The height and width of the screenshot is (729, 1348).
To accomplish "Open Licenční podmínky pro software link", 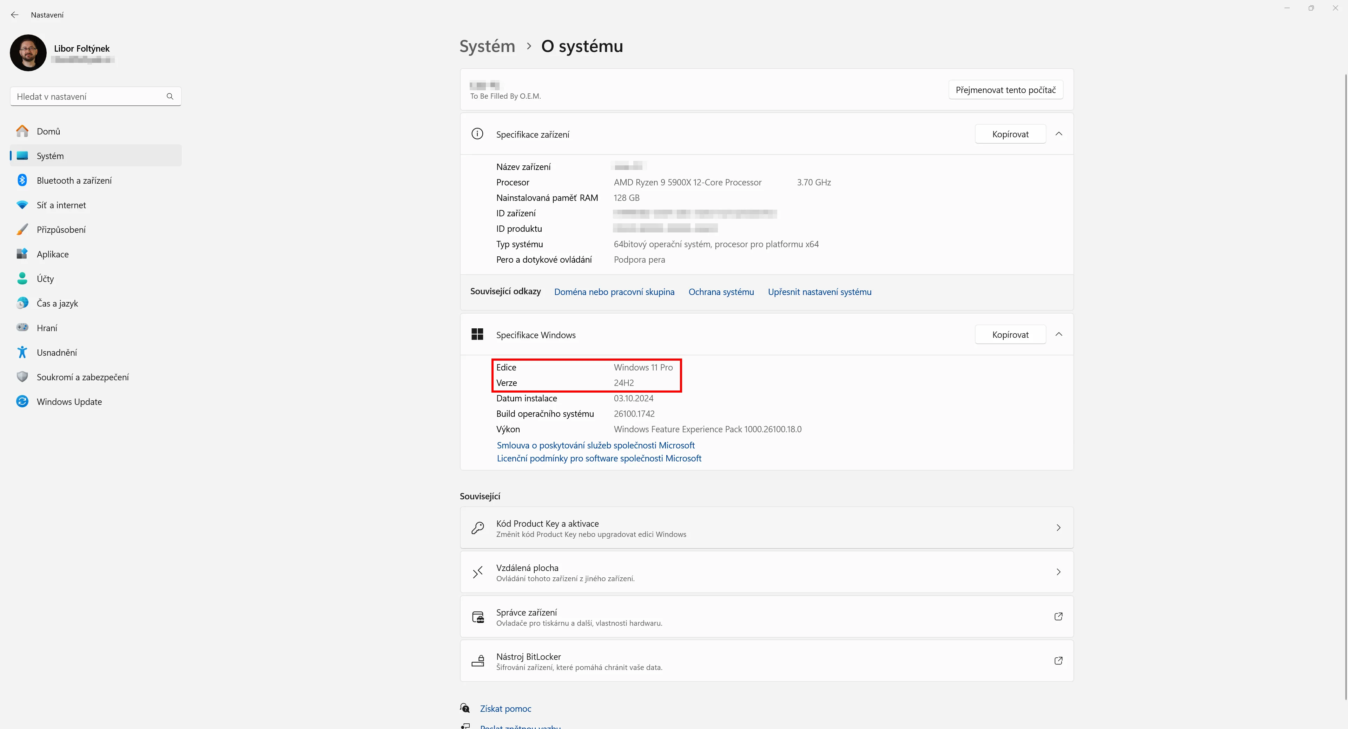I will 599,459.
